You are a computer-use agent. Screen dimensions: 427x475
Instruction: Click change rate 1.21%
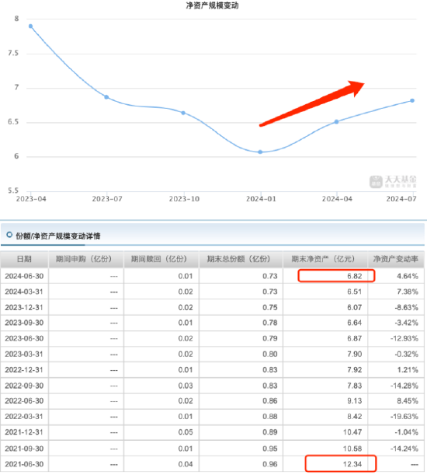pyautogui.click(x=408, y=370)
